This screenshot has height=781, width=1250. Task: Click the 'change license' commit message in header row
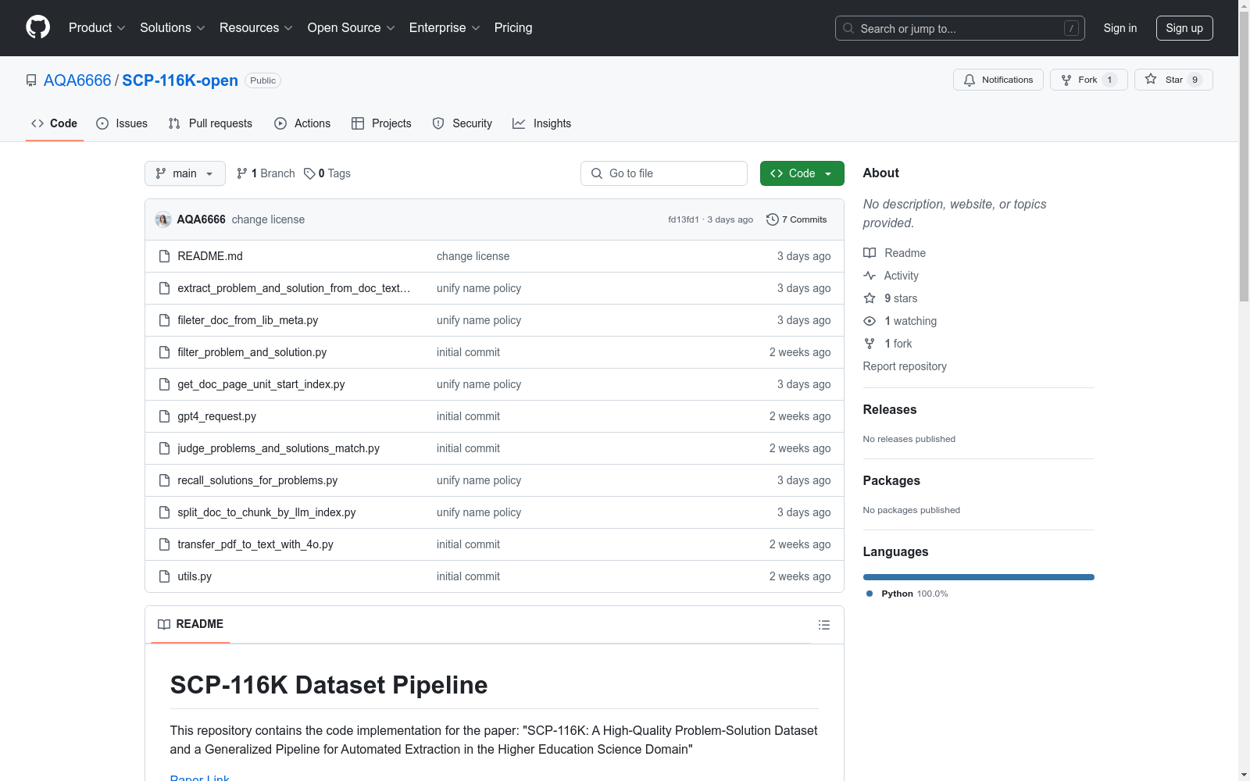[x=268, y=219]
